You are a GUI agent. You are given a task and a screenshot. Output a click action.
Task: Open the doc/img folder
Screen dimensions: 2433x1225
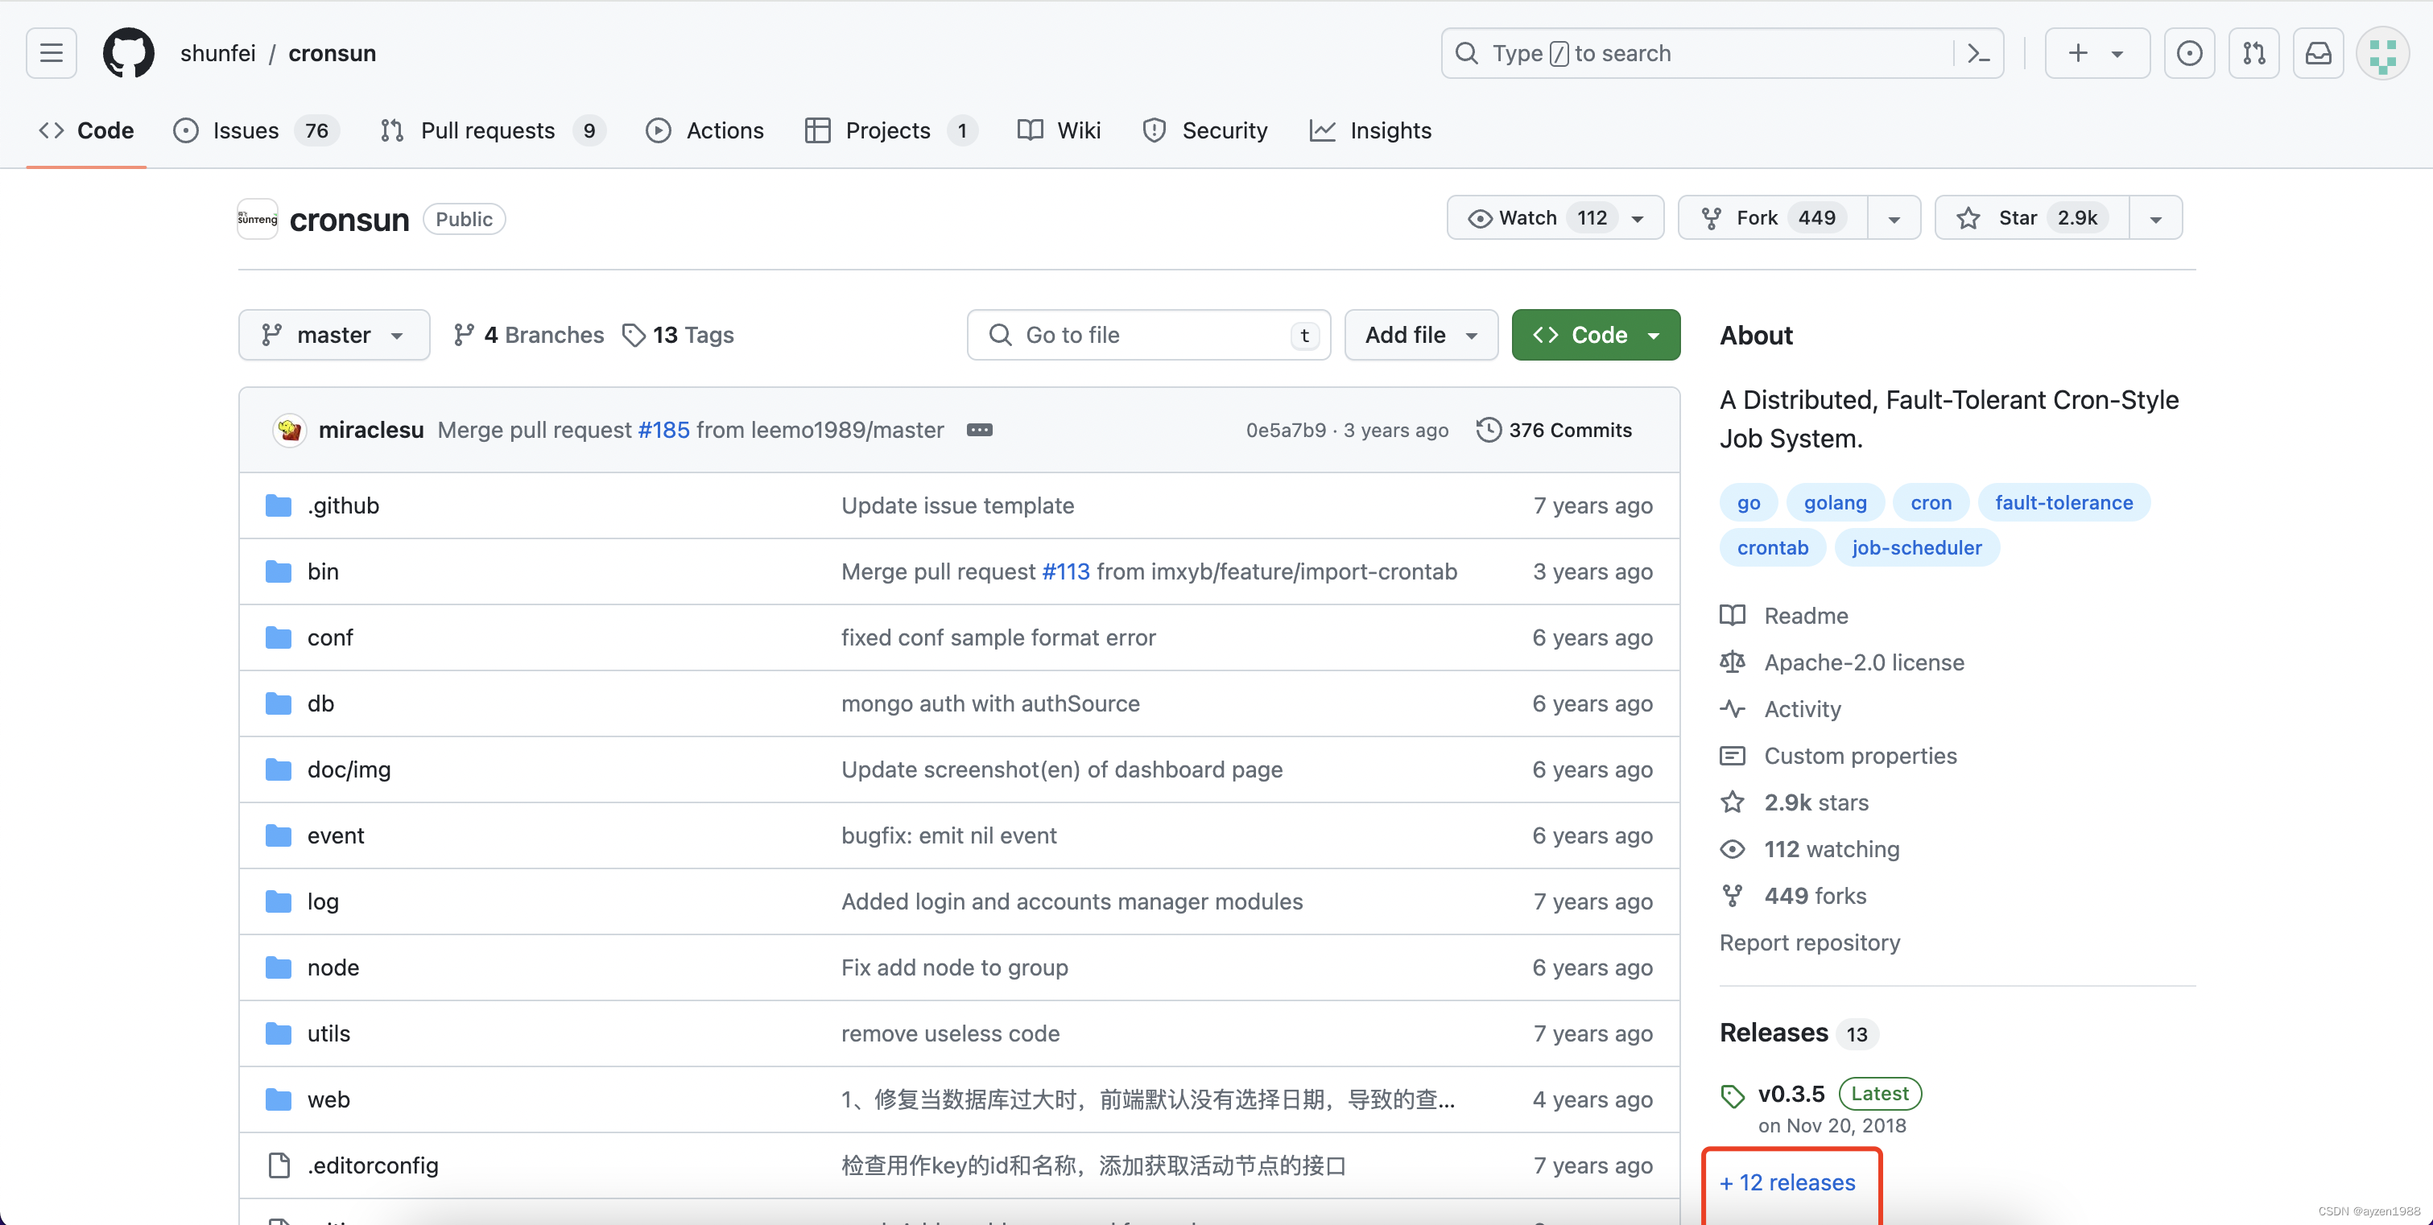click(x=349, y=769)
